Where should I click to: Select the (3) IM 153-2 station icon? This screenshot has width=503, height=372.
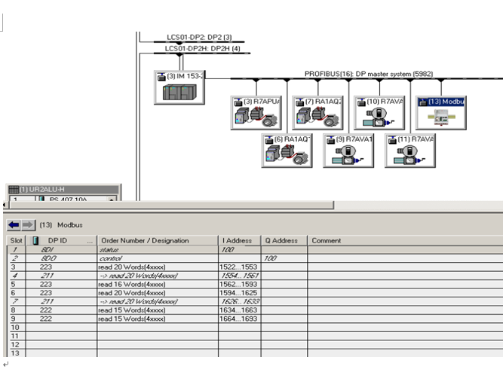[x=179, y=93]
